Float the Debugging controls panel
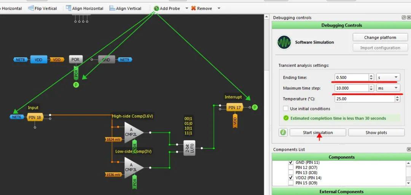Viewport: 411px width, 195px height. point(404,17)
